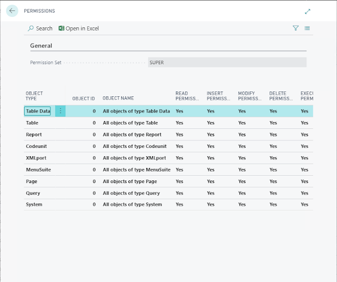Screen dimensions: 337x282
Task: Click Execute Permission Yes for System
Action: pyautogui.click(x=304, y=205)
